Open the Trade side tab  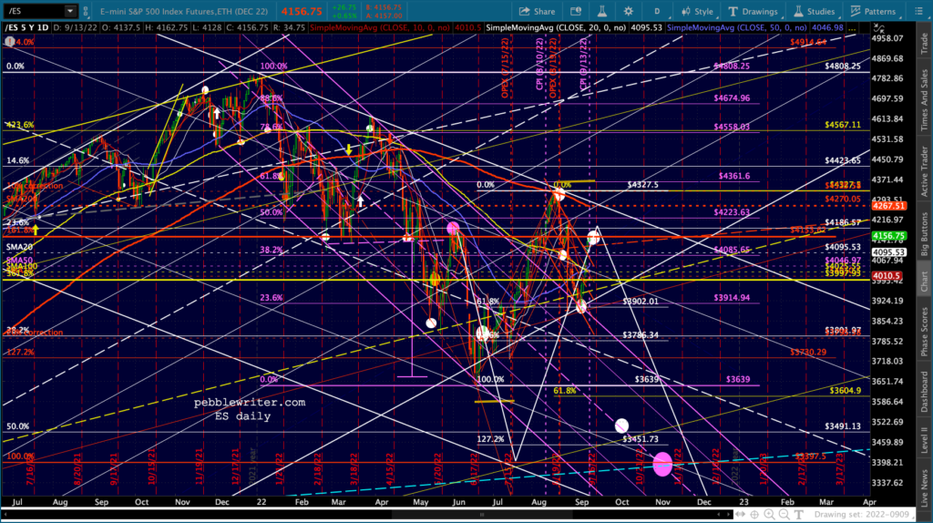[924, 44]
